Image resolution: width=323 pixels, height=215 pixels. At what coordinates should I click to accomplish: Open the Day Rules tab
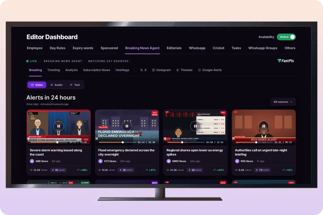[x=58, y=48]
